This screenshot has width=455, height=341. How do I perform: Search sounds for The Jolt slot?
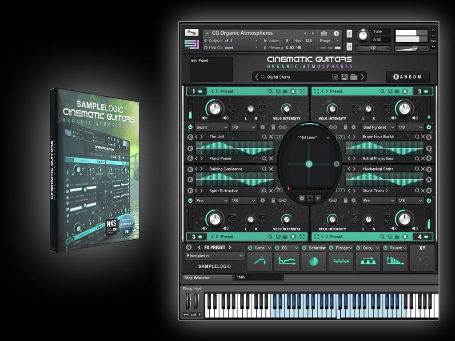264,137
